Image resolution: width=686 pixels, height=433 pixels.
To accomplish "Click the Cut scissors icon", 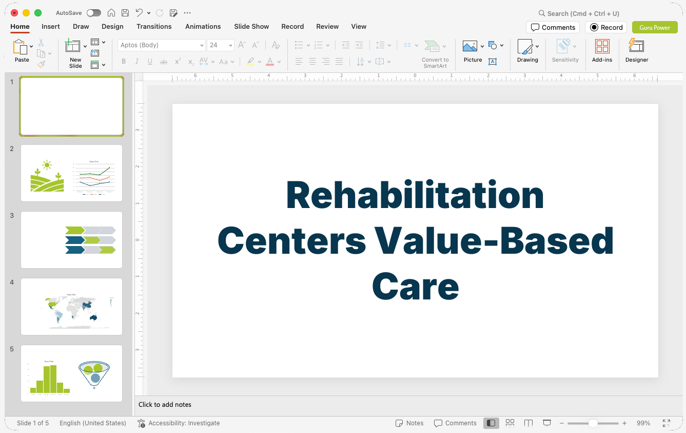I will click(41, 43).
